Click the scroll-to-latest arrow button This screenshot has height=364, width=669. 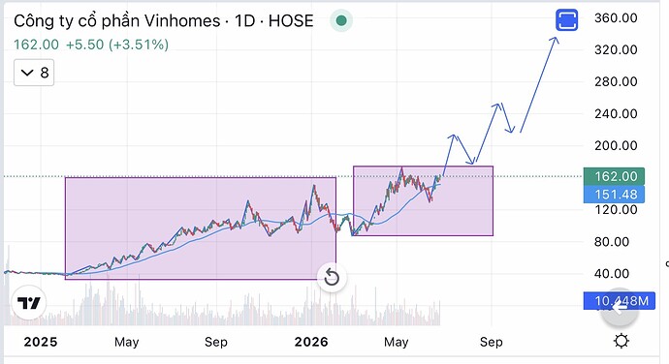point(620,307)
